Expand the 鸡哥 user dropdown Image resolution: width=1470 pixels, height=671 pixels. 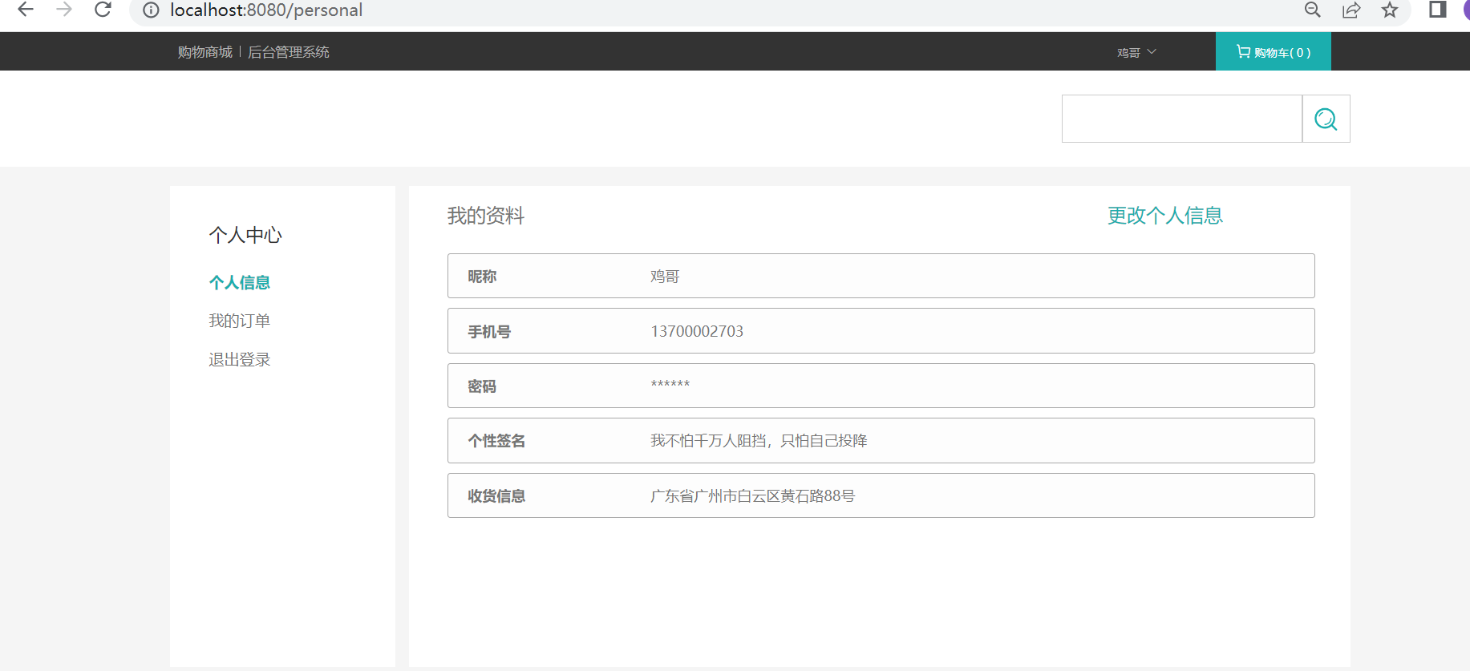tap(1136, 52)
